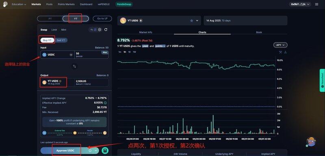Switch to the Swap tab
325x156 pixels.
point(44,30)
